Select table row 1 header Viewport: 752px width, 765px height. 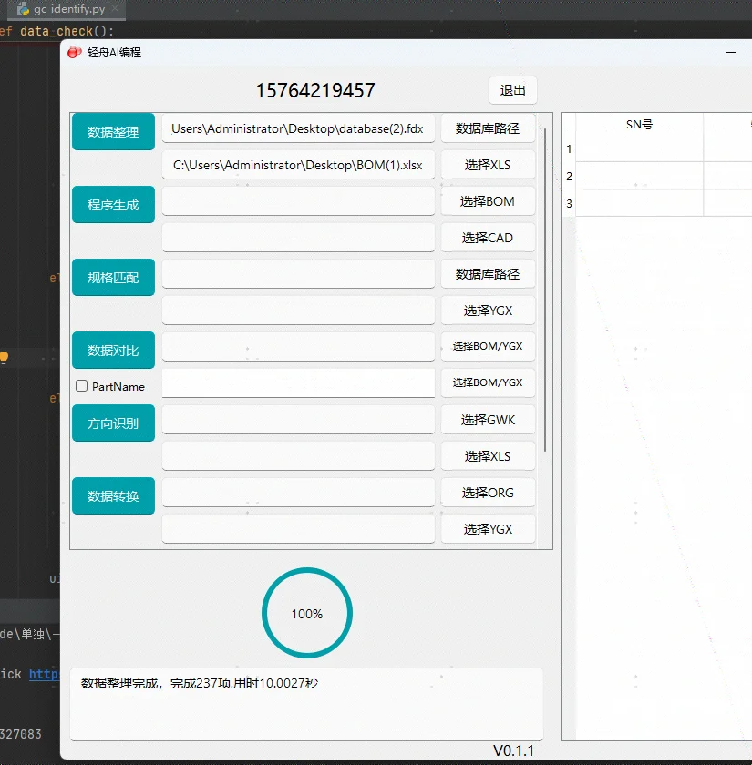tap(569, 148)
